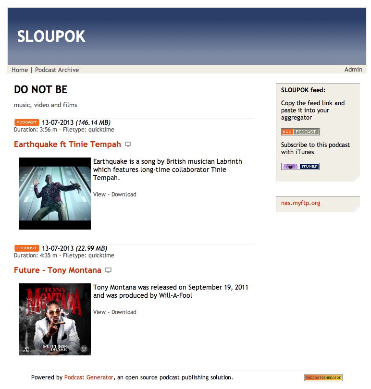Click the Tony Montana album cover thumbnail

click(55, 319)
